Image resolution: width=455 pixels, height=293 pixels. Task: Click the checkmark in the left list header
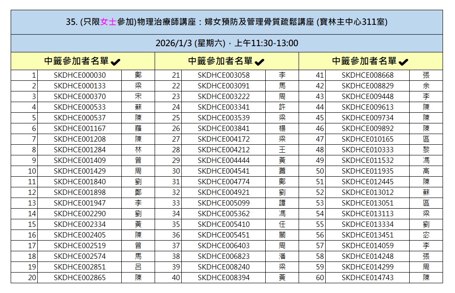(x=116, y=62)
